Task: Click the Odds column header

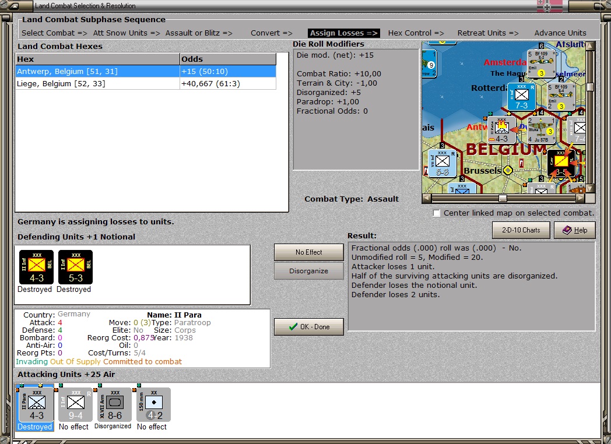Action: [228, 59]
